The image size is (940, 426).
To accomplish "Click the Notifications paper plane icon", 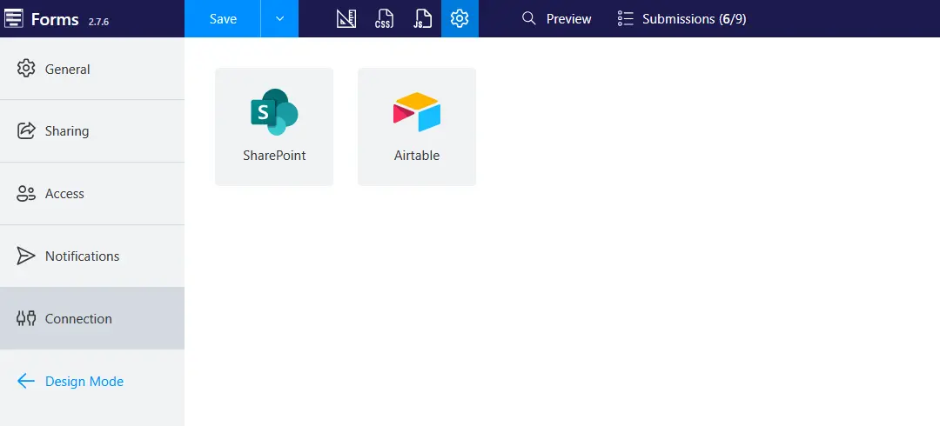I will click(x=26, y=256).
